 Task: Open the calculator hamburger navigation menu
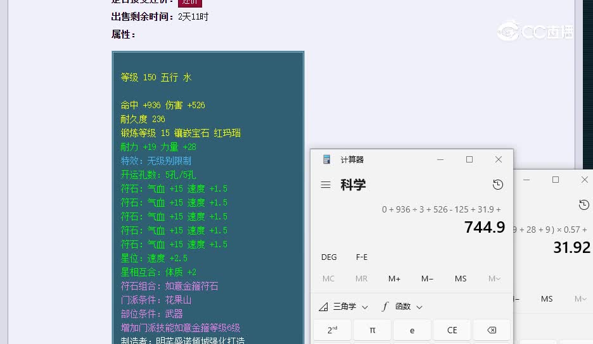coord(326,185)
